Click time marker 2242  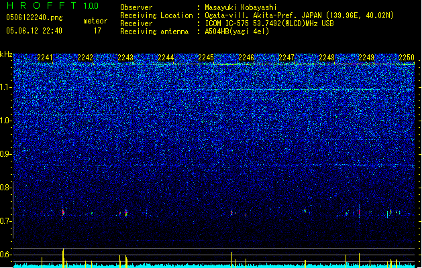click(x=85, y=58)
